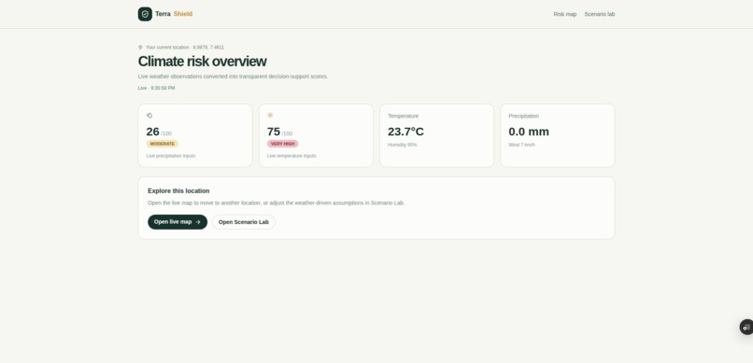Image resolution: width=753 pixels, height=363 pixels.
Task: Click the 26 /100 score value
Action: [x=159, y=132]
